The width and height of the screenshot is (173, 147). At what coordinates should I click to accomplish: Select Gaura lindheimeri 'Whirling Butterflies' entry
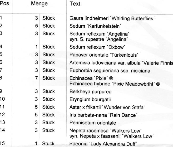[x=112, y=18]
